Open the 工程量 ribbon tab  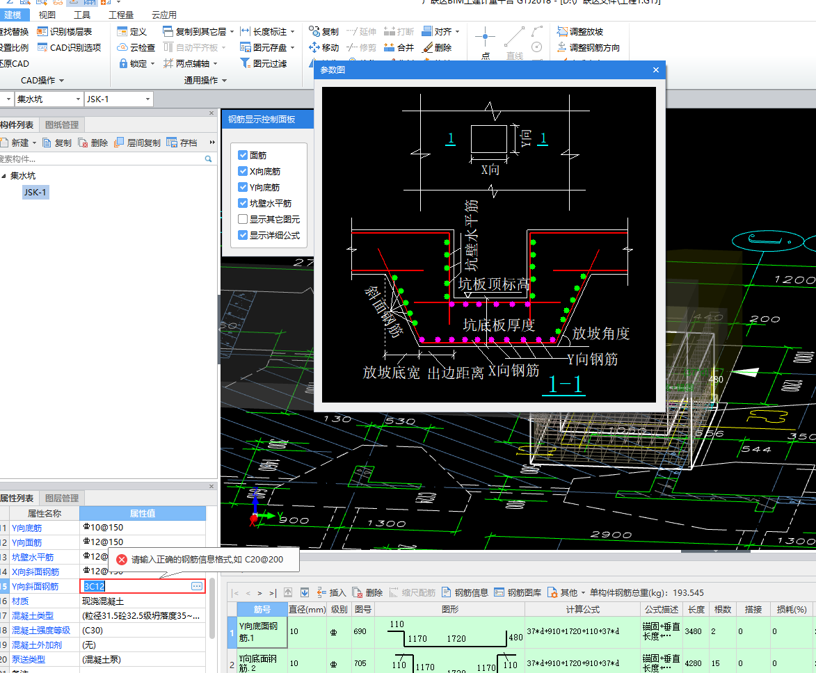[121, 15]
